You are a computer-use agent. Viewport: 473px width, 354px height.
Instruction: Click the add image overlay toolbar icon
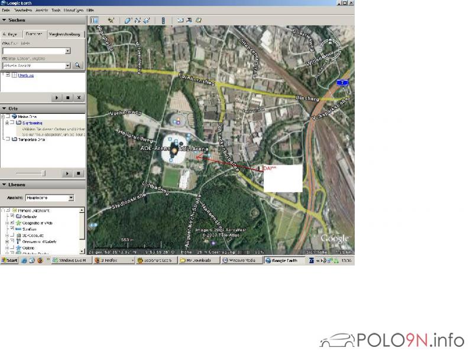[x=147, y=20]
